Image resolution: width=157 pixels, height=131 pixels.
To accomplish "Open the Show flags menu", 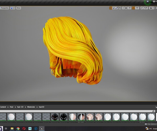I will (19, 8).
